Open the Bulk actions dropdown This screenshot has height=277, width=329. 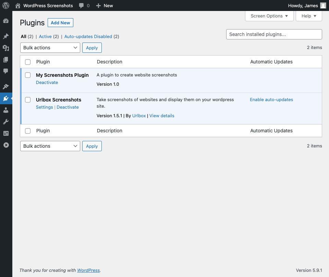click(50, 48)
